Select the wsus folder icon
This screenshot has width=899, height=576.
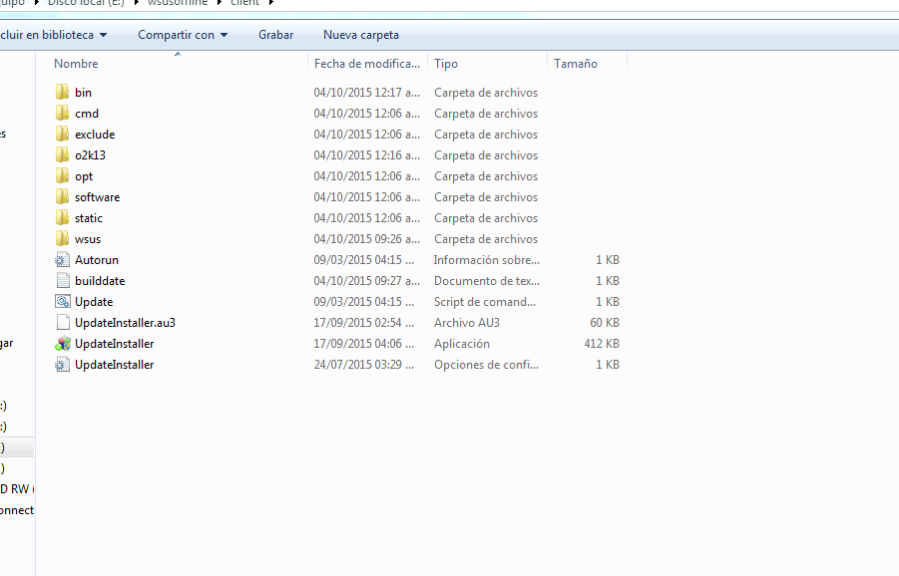[63, 239]
